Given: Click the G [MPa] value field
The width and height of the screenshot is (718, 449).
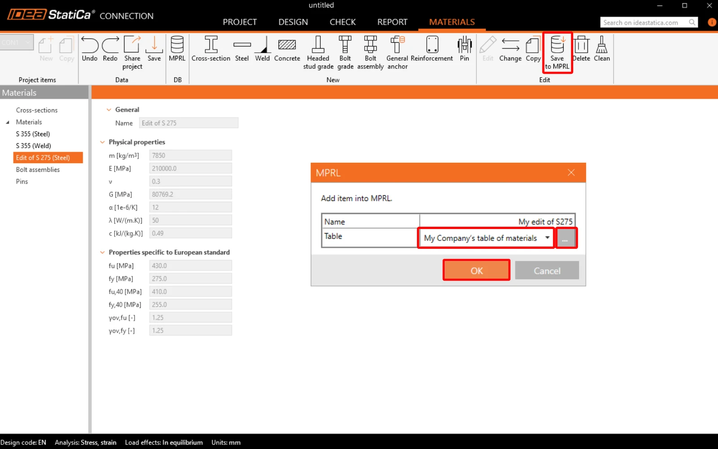Looking at the screenshot, I should point(190,194).
